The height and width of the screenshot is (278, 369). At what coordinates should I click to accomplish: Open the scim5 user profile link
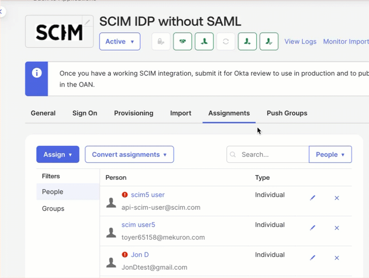[x=148, y=195]
